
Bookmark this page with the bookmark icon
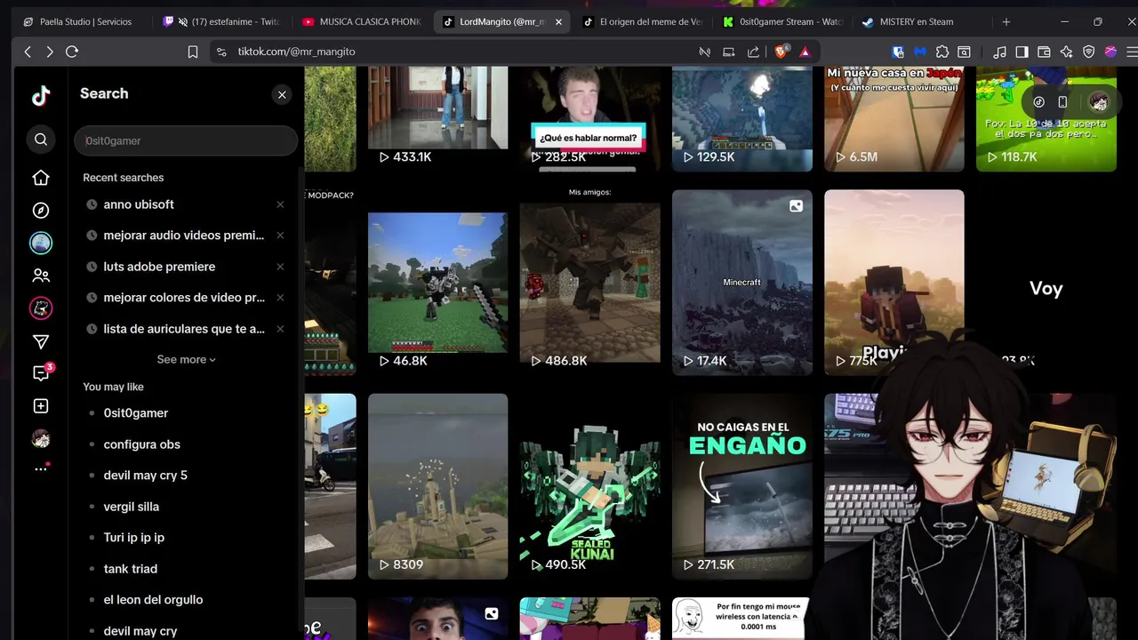pyautogui.click(x=192, y=52)
